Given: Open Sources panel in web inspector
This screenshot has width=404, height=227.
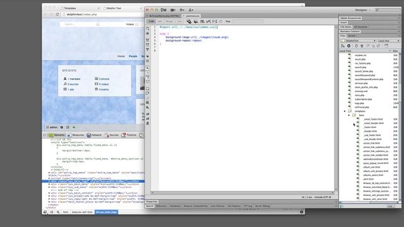Looking at the screenshot, I should click(112, 135).
